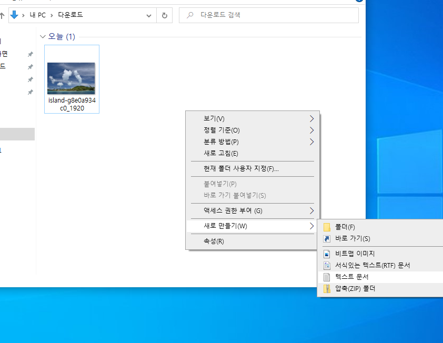Create a 서식있는 텍스트(RTF) 문서
This screenshot has width=443, height=343.
(380, 266)
